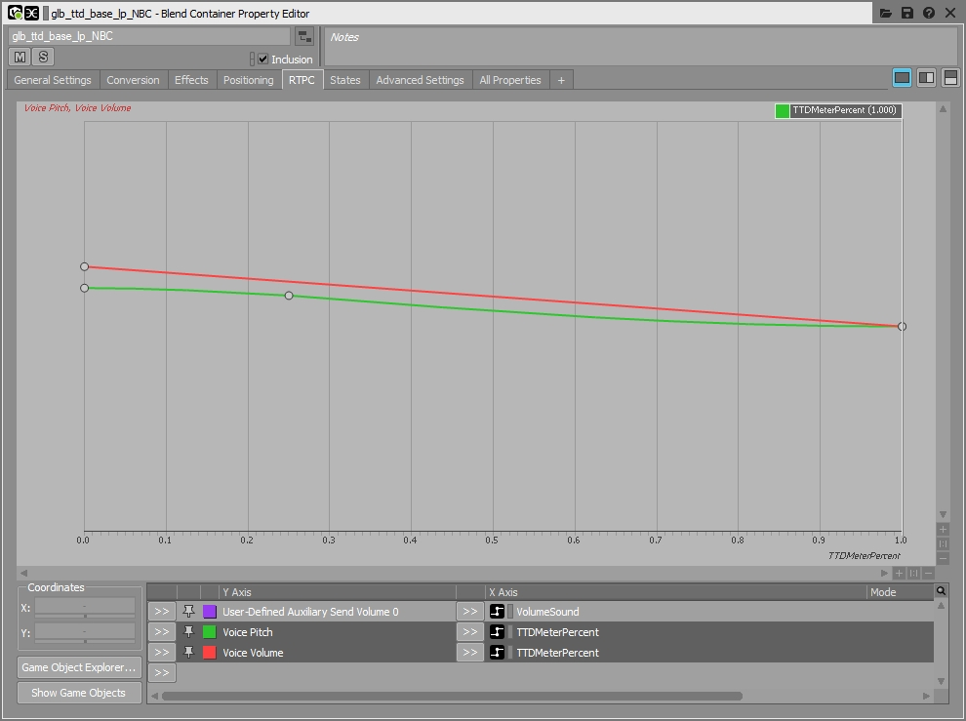The height and width of the screenshot is (721, 966).
Task: Click the pin icon for Auxiliary Send Volume row
Action: pos(188,612)
